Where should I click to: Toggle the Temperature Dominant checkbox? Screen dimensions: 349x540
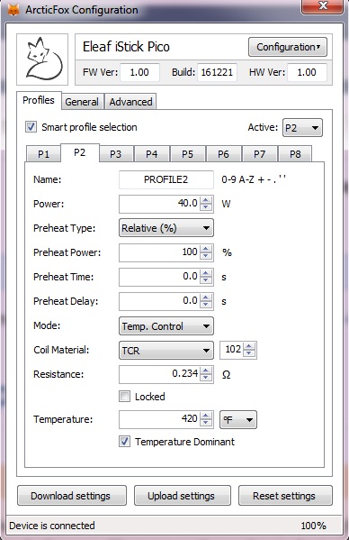coord(125,442)
